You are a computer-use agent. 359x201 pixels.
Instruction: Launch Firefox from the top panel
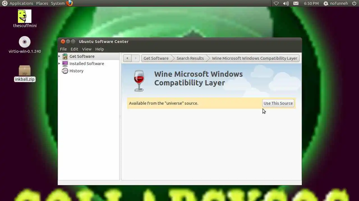(x=70, y=3)
